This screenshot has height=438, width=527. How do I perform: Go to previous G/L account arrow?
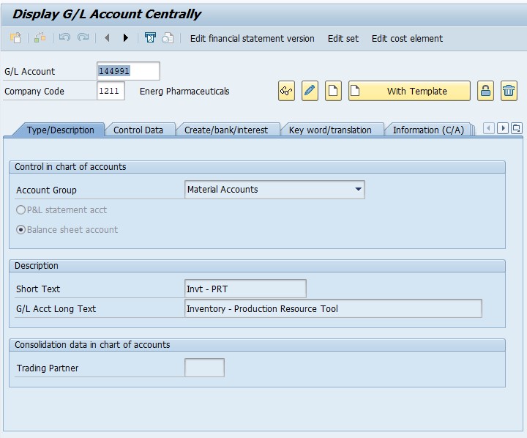click(x=107, y=37)
